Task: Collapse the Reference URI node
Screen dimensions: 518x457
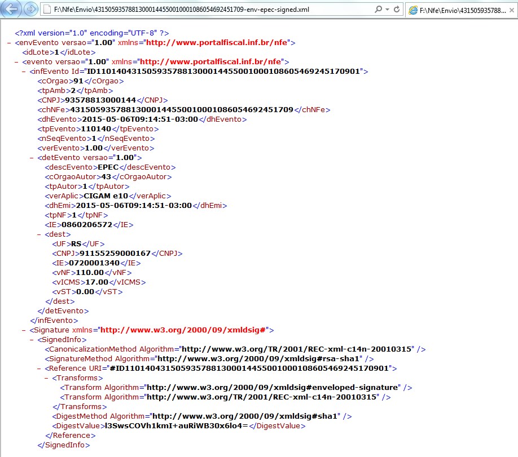Action: click(38, 368)
